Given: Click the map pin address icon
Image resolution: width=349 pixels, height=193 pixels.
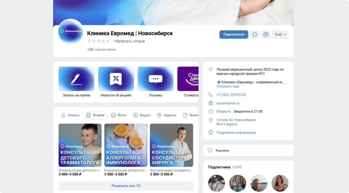Looking at the screenshot, I should [x=211, y=120].
